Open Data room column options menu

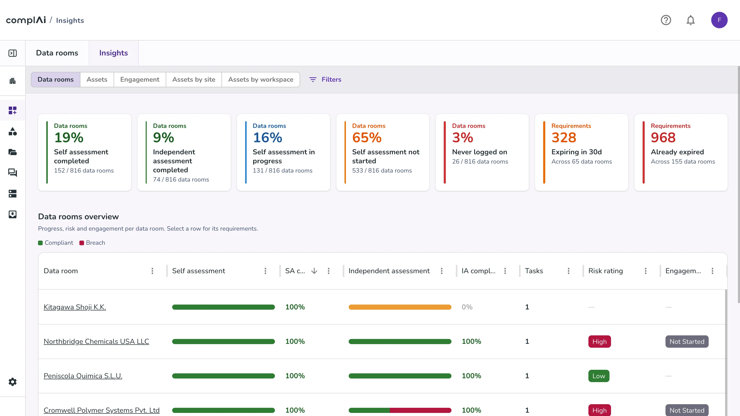(x=152, y=271)
